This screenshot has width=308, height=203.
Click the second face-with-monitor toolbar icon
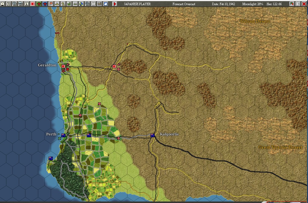[21, 4]
